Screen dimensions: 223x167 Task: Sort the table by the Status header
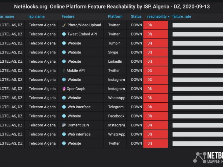(x=136, y=16)
